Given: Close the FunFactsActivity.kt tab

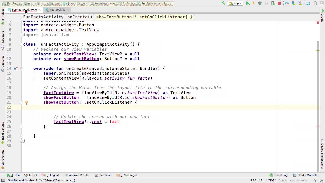Looking at the screenshot, I should [39, 10].
